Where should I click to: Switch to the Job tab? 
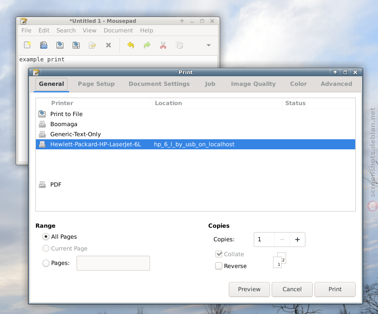pos(210,84)
